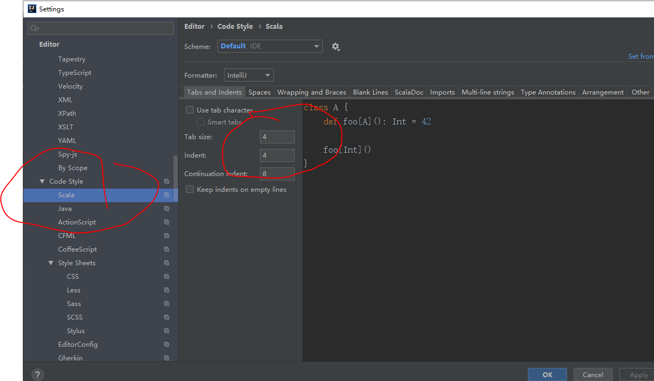This screenshot has width=654, height=381.
Task: Click the copy icon beside EditorConfig
Action: coord(166,345)
